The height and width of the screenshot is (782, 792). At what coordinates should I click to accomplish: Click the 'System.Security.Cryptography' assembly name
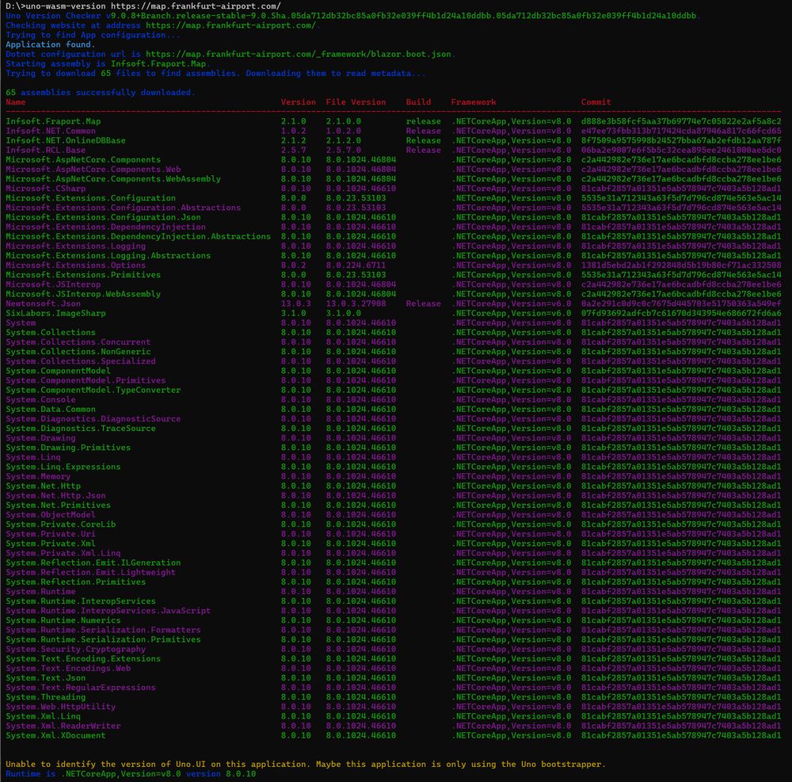pos(76,649)
